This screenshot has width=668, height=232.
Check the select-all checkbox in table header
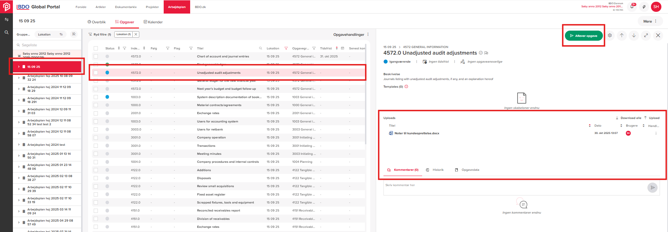click(96, 48)
